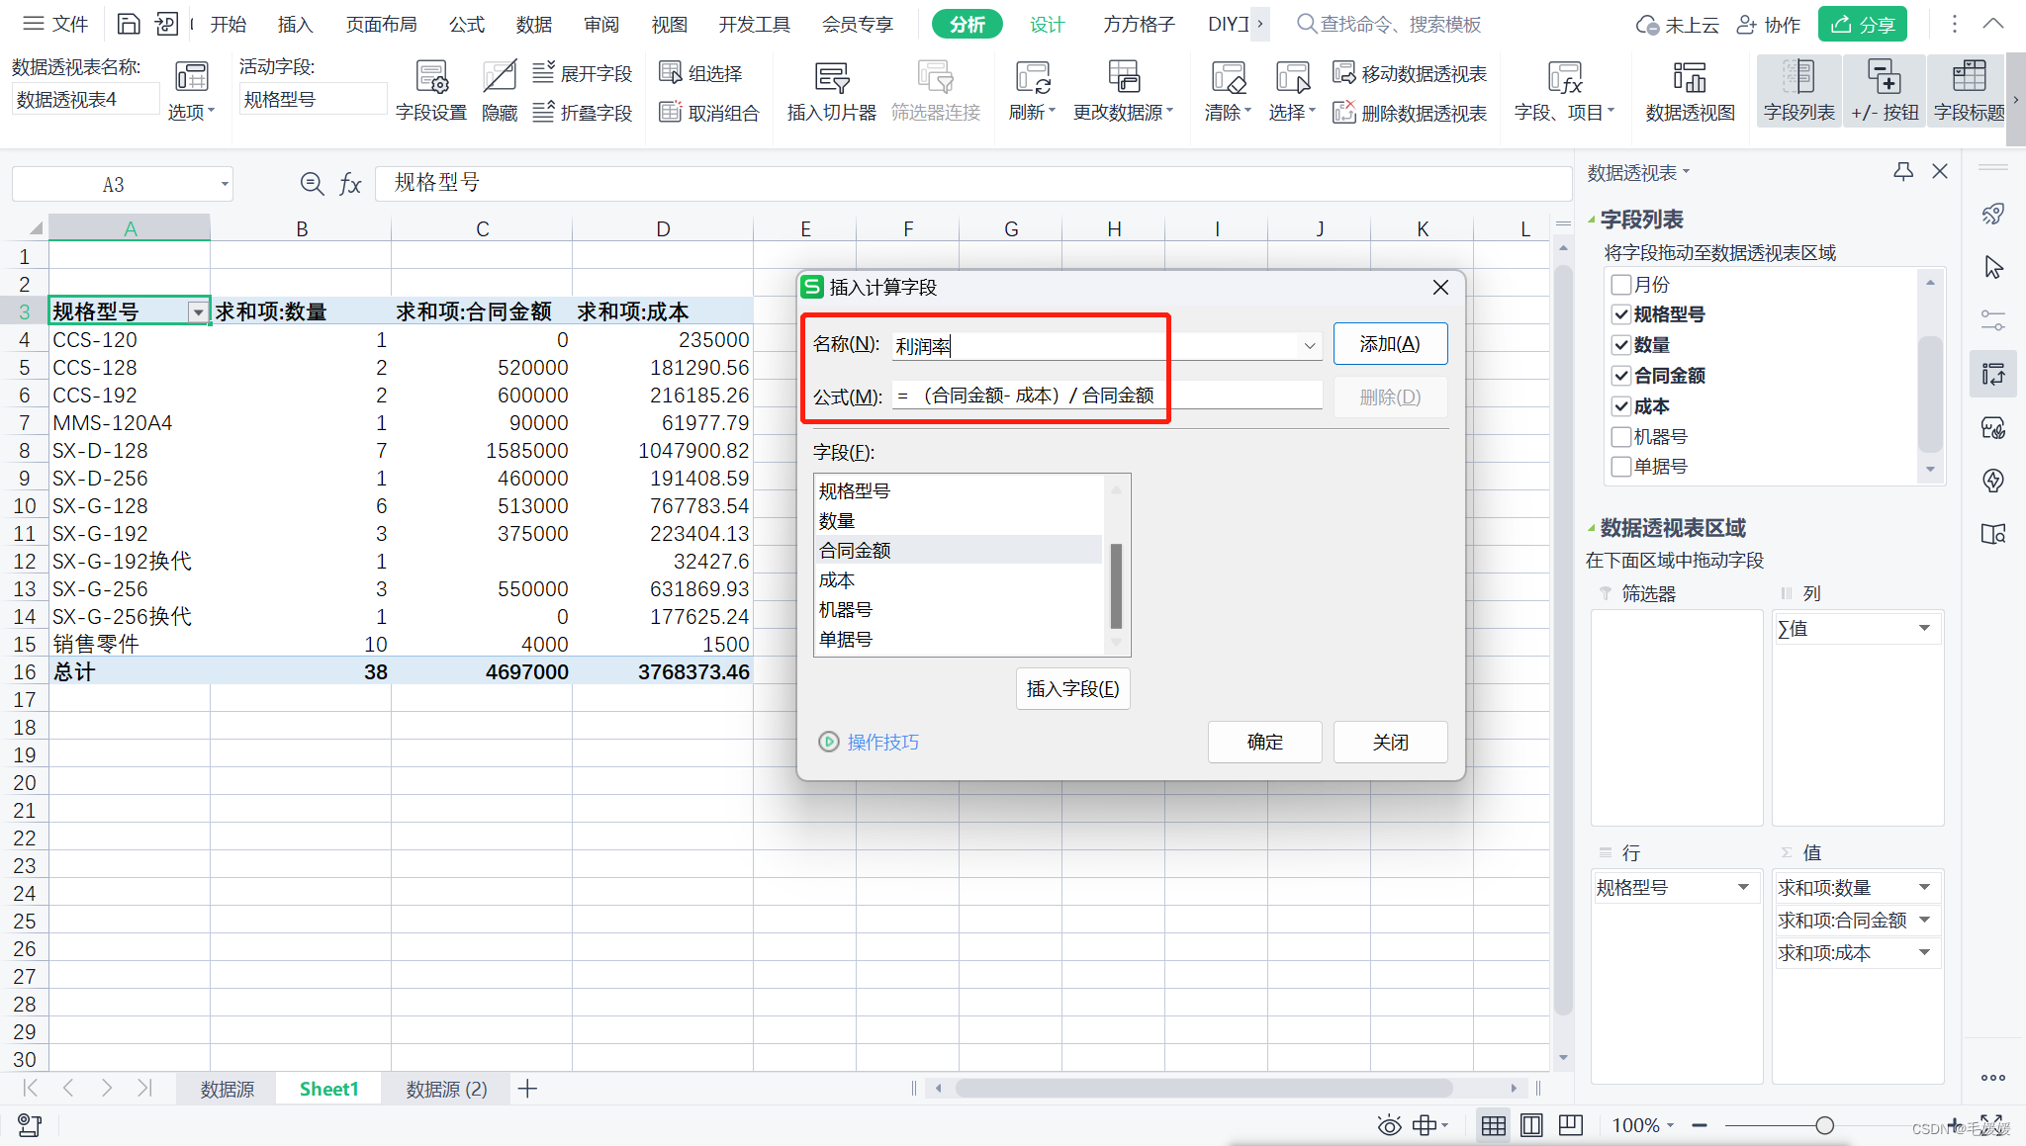Click the 查找命令 search box
2026x1146 pixels.
(x=1389, y=24)
